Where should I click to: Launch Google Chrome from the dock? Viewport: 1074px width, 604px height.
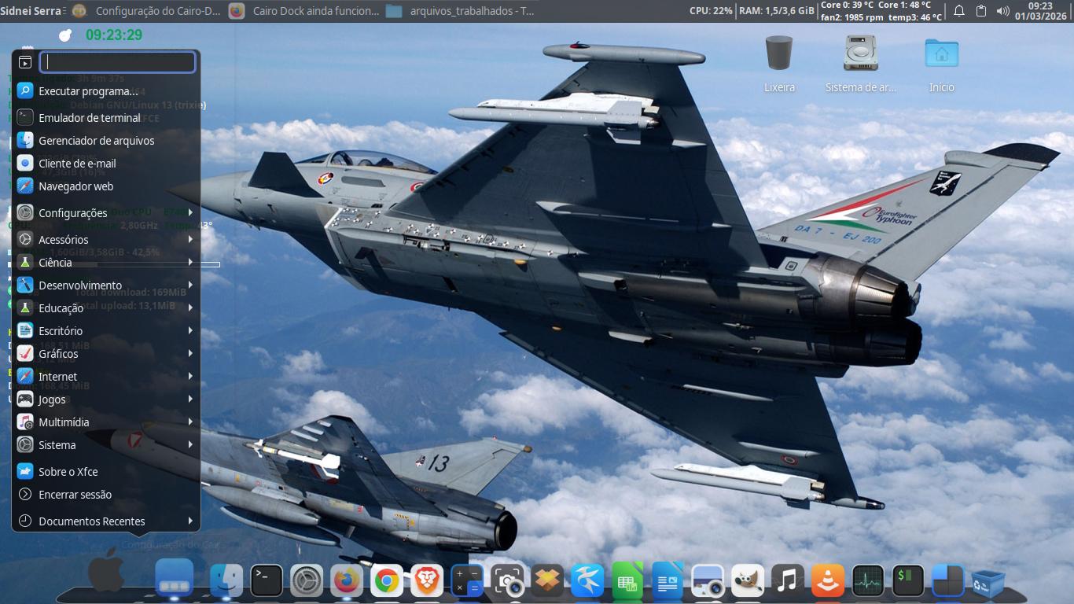point(386,581)
